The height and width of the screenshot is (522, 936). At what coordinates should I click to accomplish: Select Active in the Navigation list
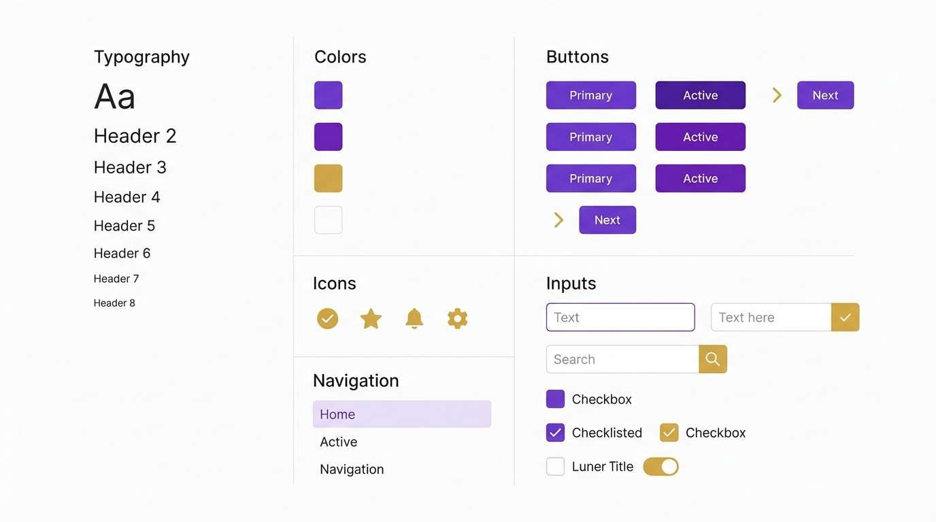pos(338,441)
